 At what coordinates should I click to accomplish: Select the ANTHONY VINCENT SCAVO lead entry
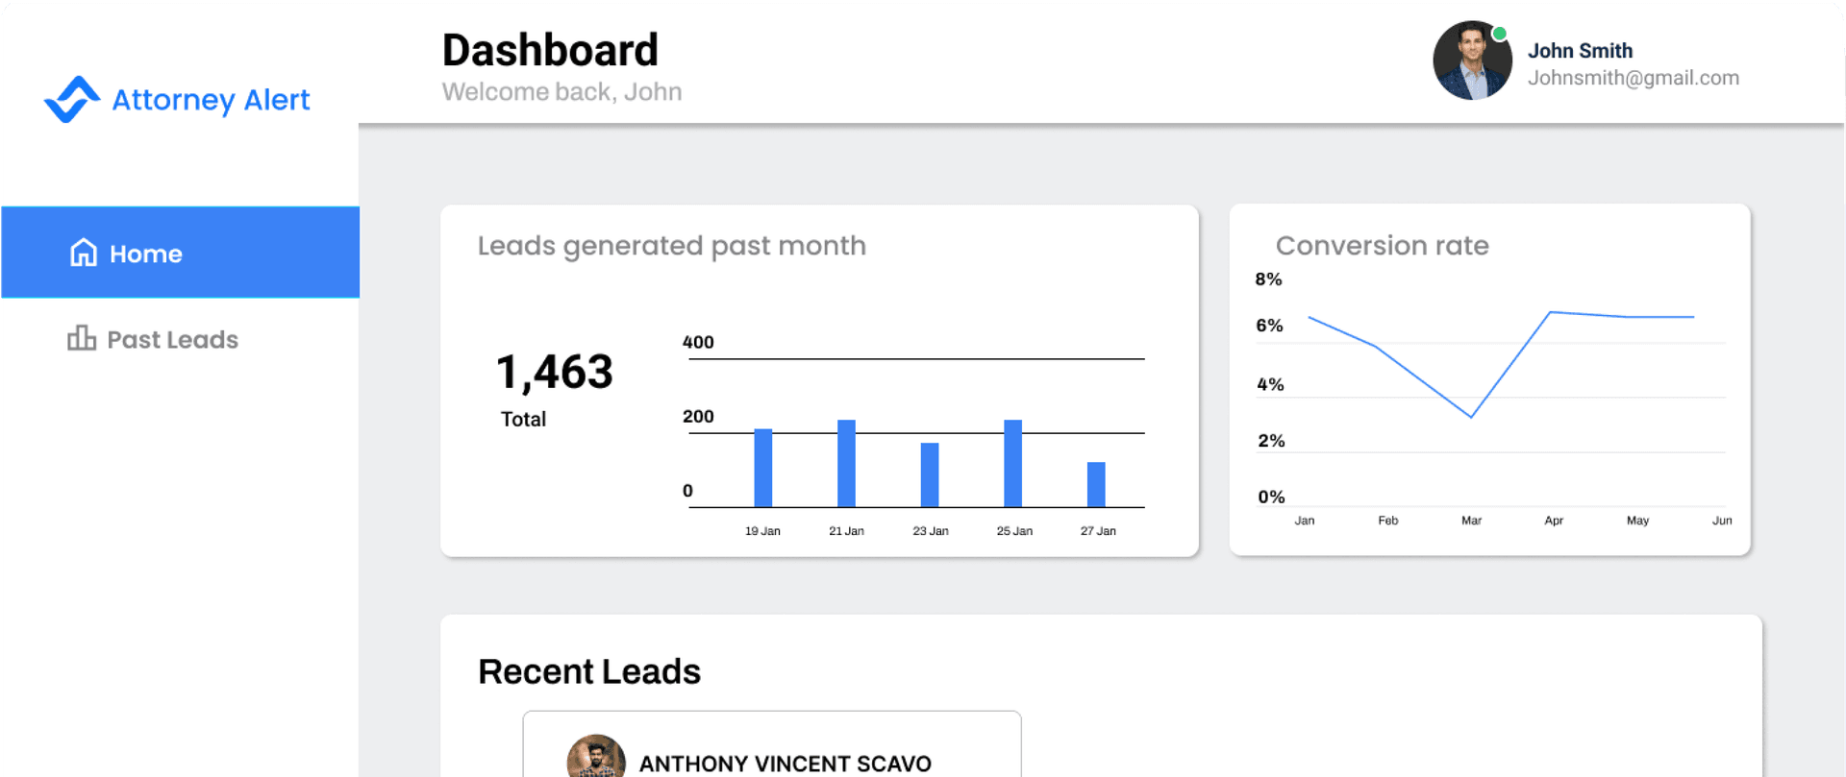tap(785, 763)
